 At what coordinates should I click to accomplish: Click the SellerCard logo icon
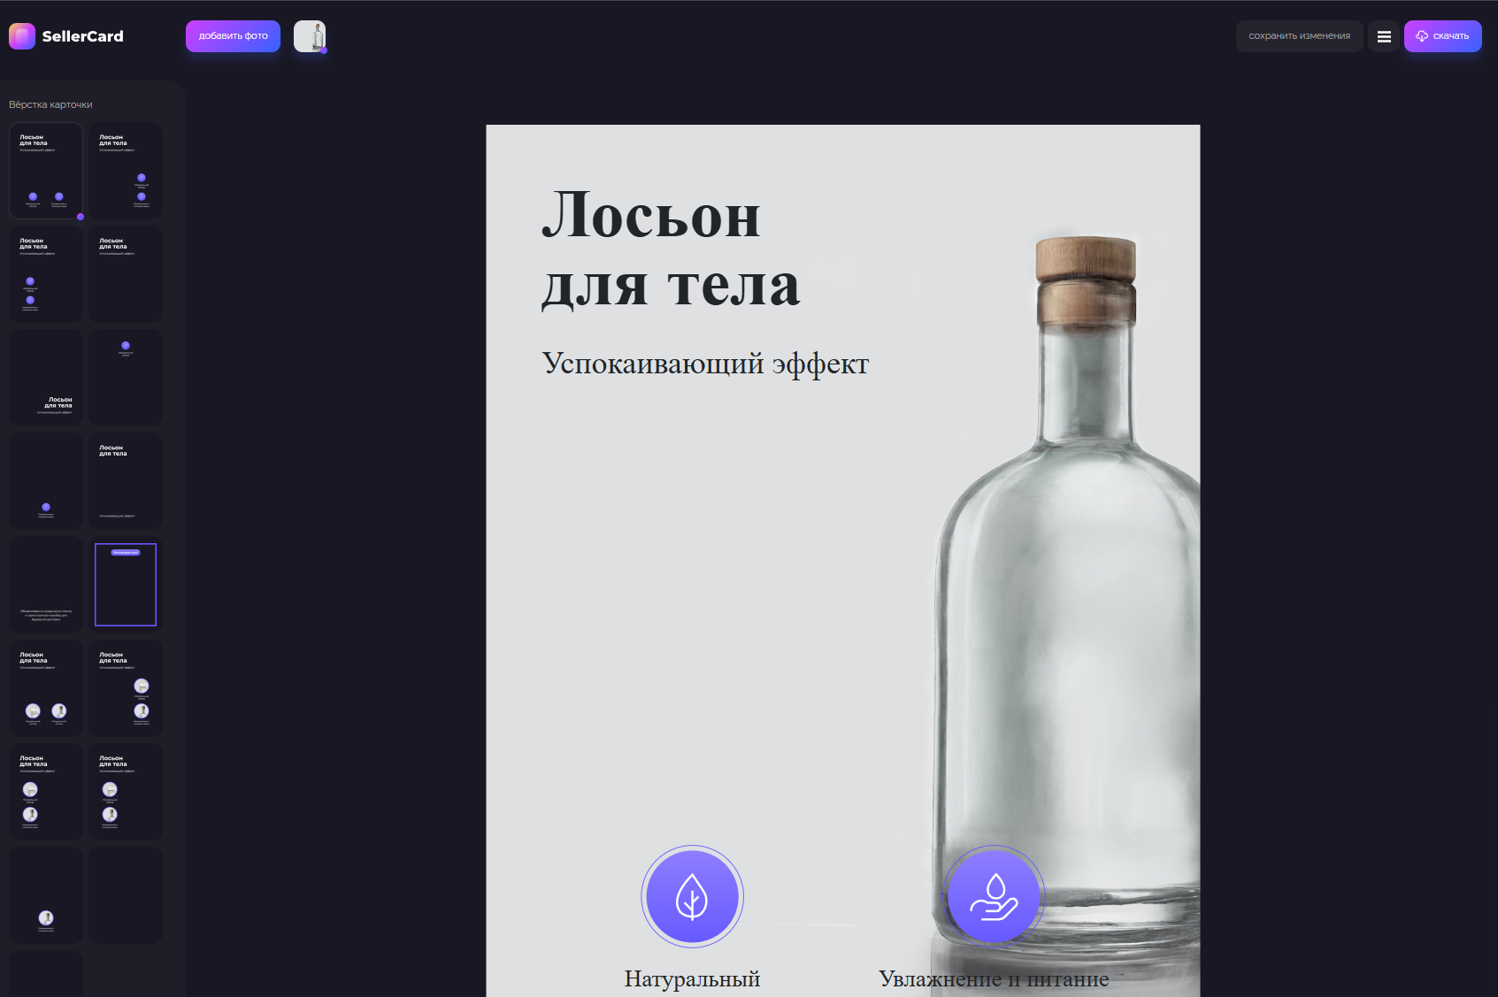pos(22,36)
